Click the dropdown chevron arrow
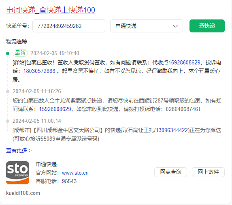232x205 pixels. point(175,26)
